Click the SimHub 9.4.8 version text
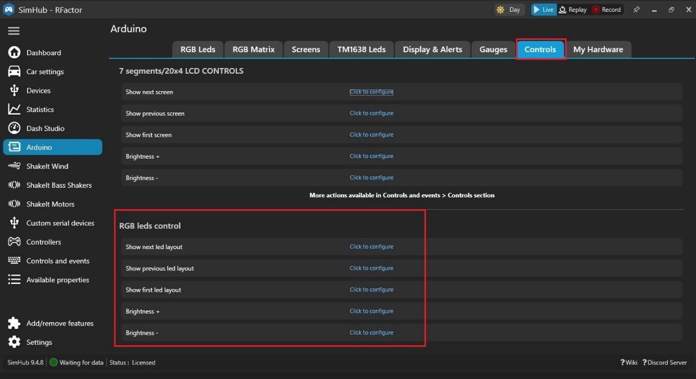 pos(25,363)
